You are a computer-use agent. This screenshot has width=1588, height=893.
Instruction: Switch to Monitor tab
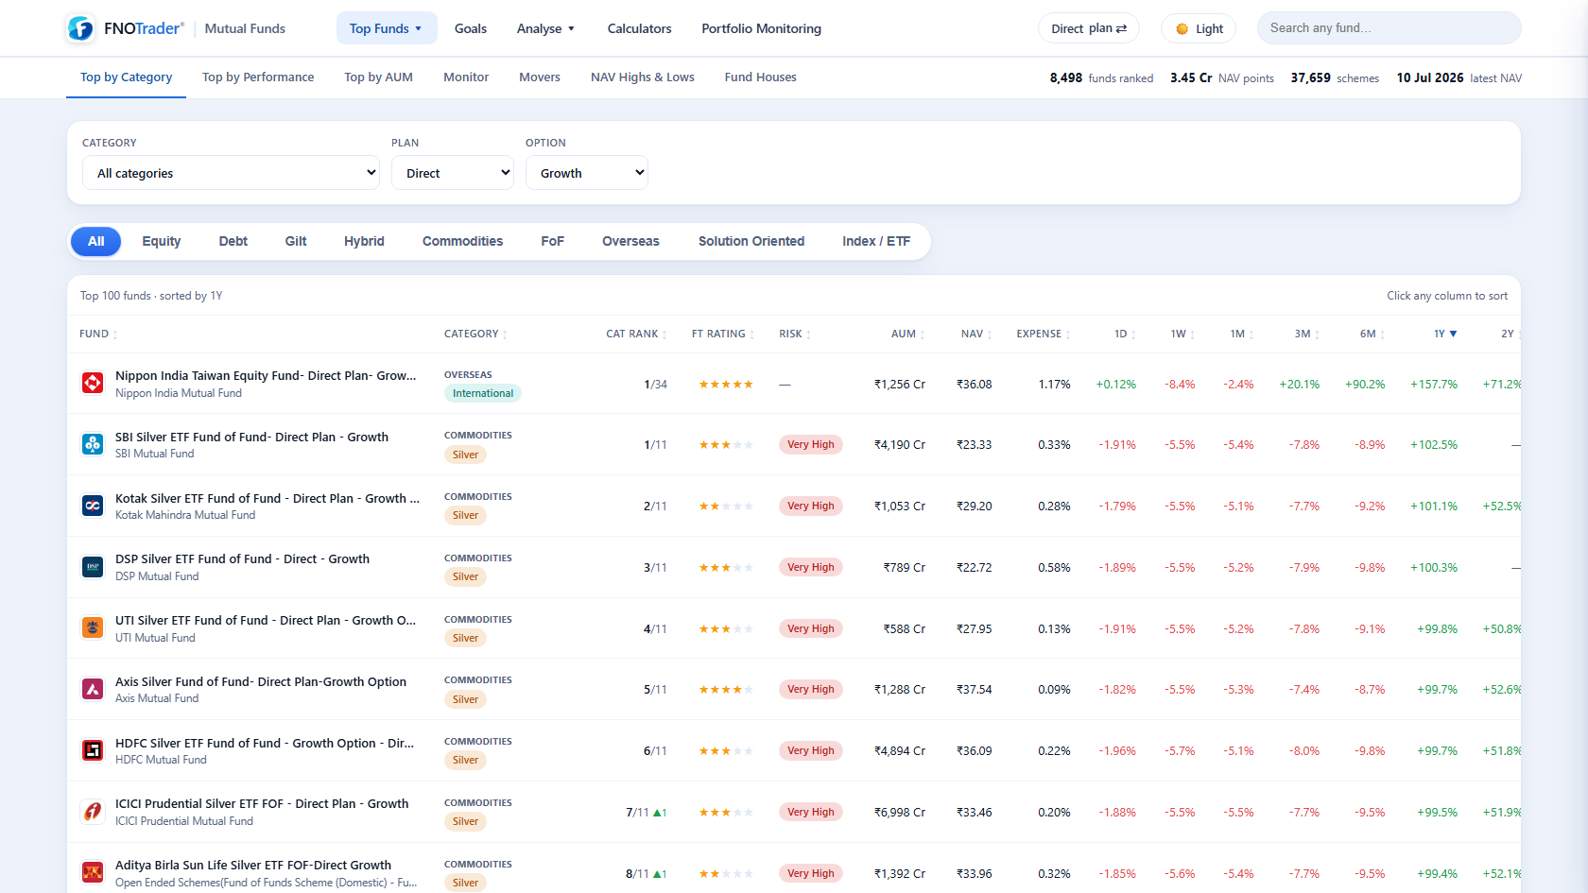466,77
